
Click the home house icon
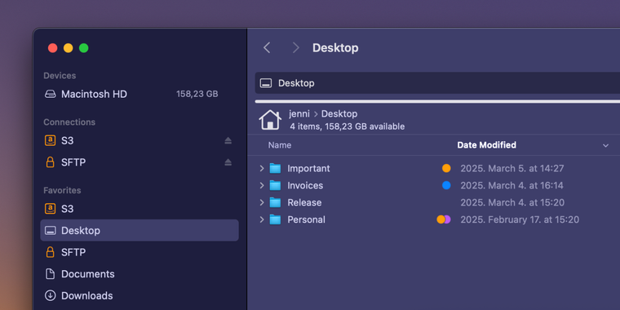[x=270, y=119]
